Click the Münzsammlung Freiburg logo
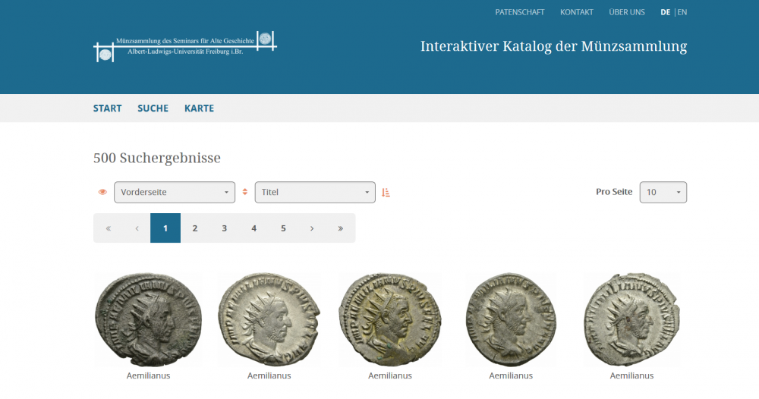759x399 pixels. click(185, 46)
